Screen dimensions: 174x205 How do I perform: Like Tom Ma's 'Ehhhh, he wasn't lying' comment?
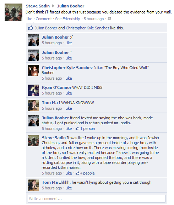(x=69, y=188)
